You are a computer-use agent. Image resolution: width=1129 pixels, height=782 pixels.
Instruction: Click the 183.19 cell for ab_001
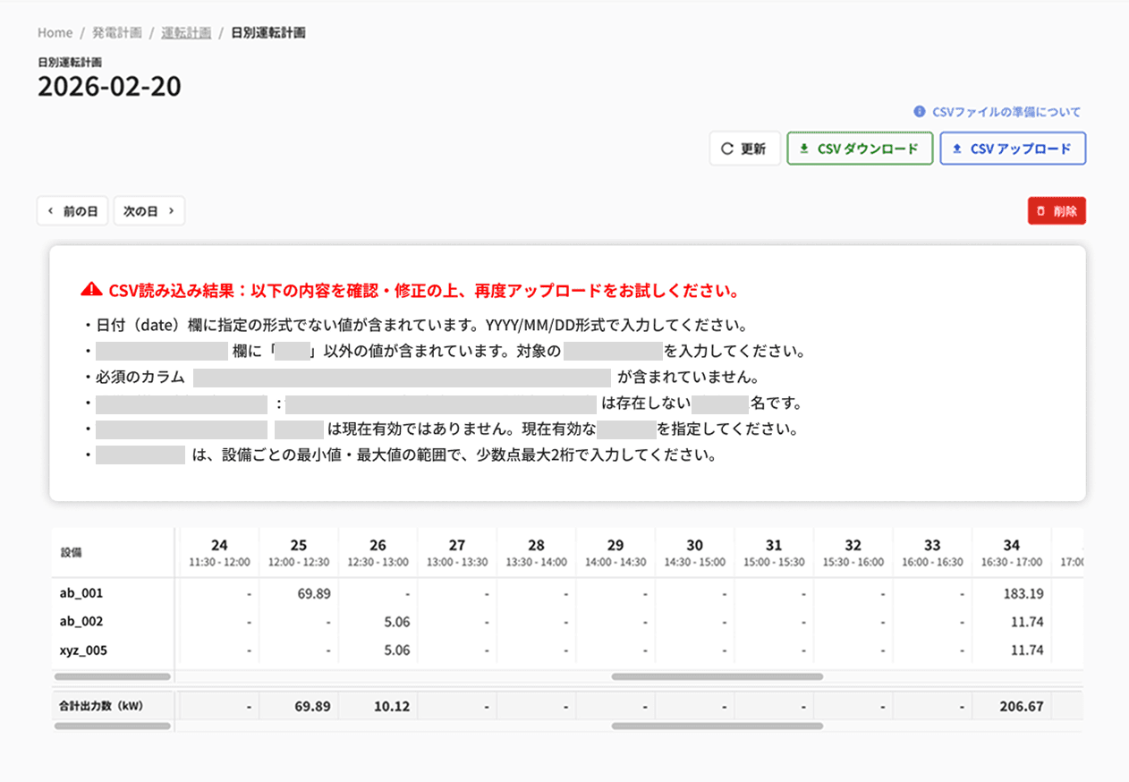coord(1022,592)
